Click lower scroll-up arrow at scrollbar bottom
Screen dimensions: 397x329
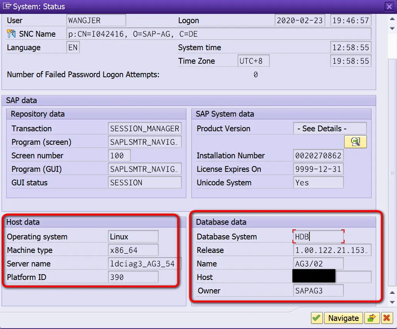click(x=392, y=293)
